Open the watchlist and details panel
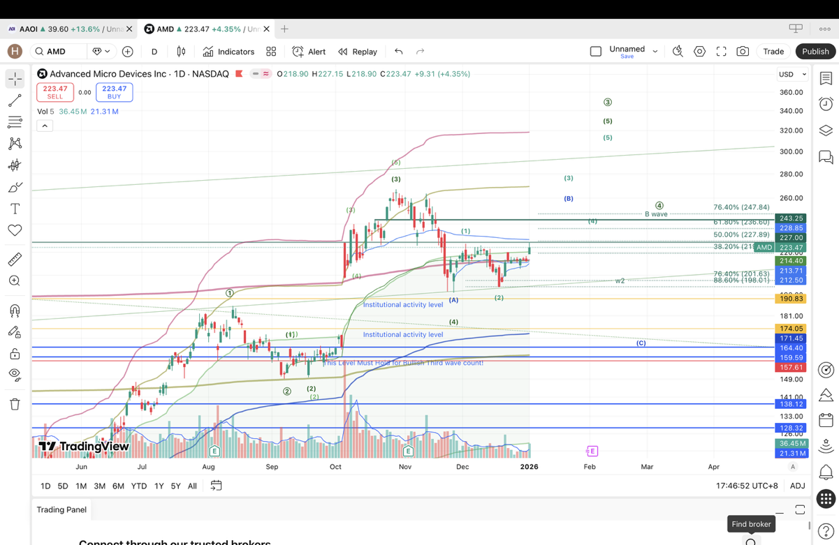Screen dimensions: 839x545 click(826, 79)
